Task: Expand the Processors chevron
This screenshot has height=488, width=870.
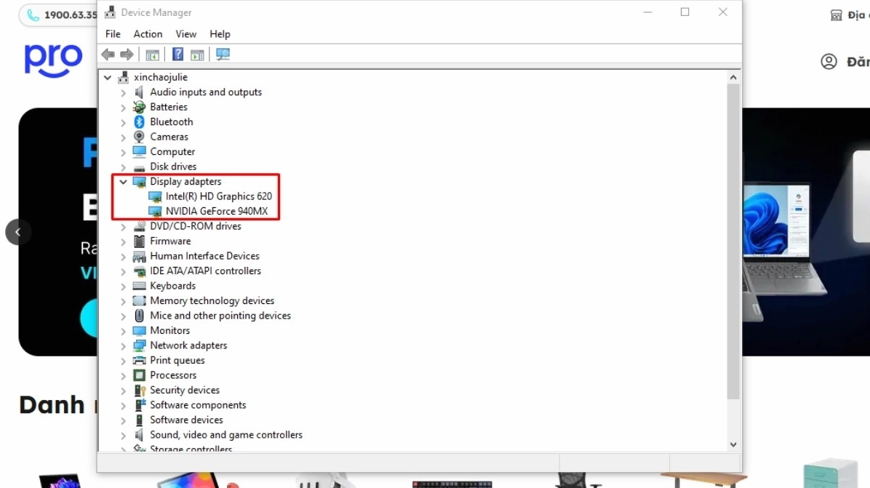Action: (123, 376)
